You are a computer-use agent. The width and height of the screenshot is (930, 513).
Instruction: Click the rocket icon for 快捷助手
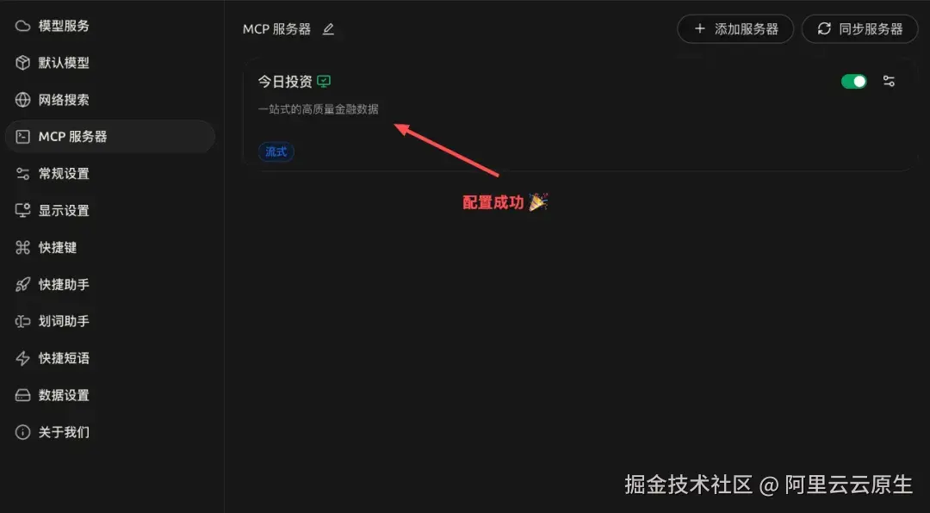[x=22, y=285]
